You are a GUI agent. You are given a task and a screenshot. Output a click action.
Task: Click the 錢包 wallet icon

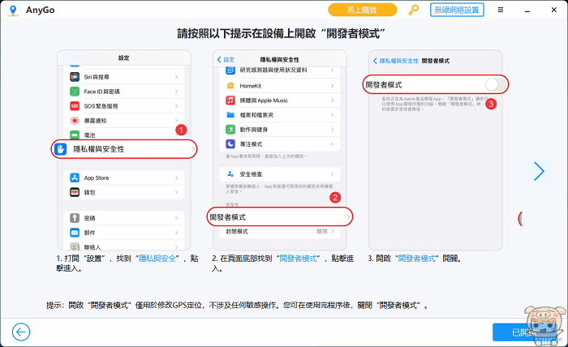tap(75, 192)
